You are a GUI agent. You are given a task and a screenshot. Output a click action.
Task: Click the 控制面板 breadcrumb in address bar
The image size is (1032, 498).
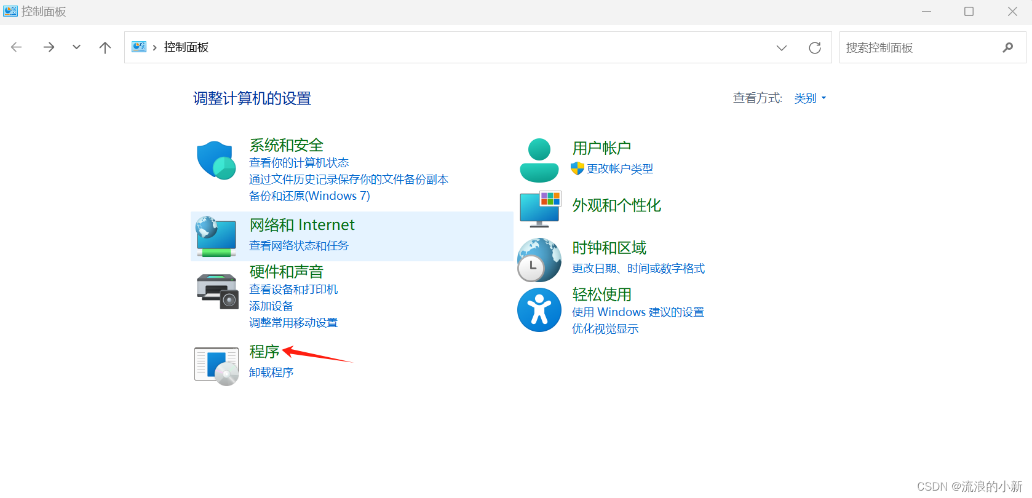[186, 47]
